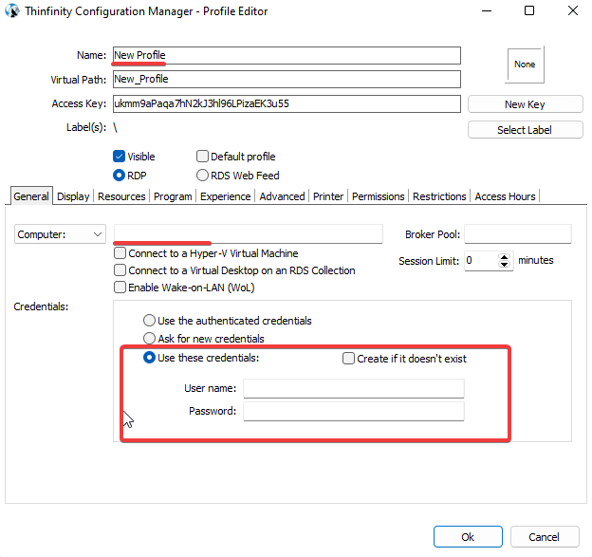The height and width of the screenshot is (557, 592).
Task: Go to the Experience tab
Action: (226, 196)
